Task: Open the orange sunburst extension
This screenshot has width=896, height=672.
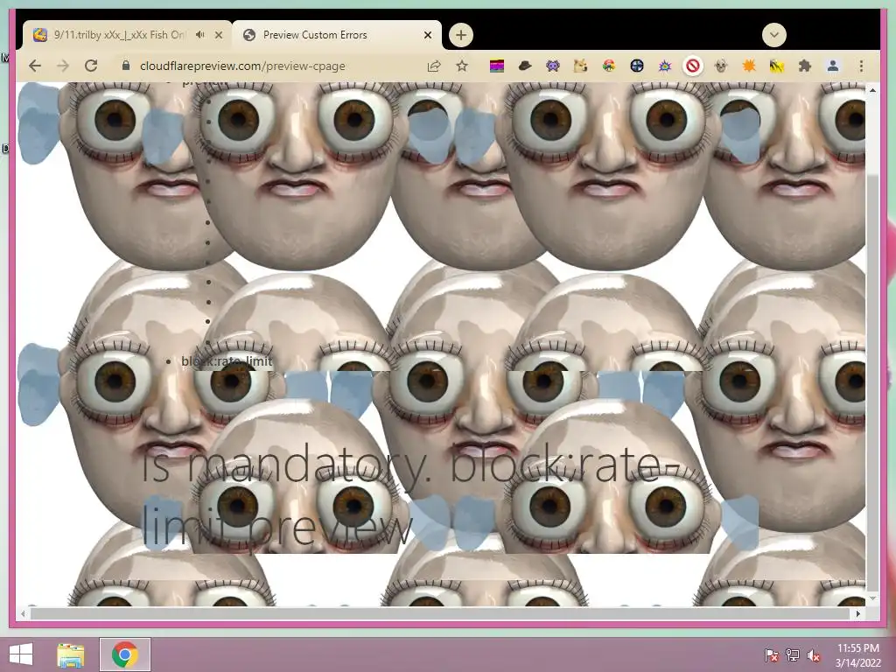Action: 749,66
